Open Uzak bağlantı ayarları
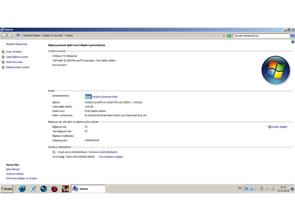 17,57
